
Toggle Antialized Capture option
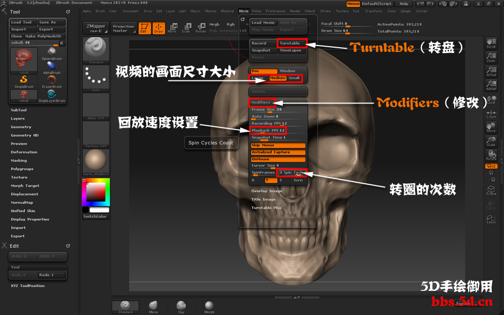click(x=278, y=152)
